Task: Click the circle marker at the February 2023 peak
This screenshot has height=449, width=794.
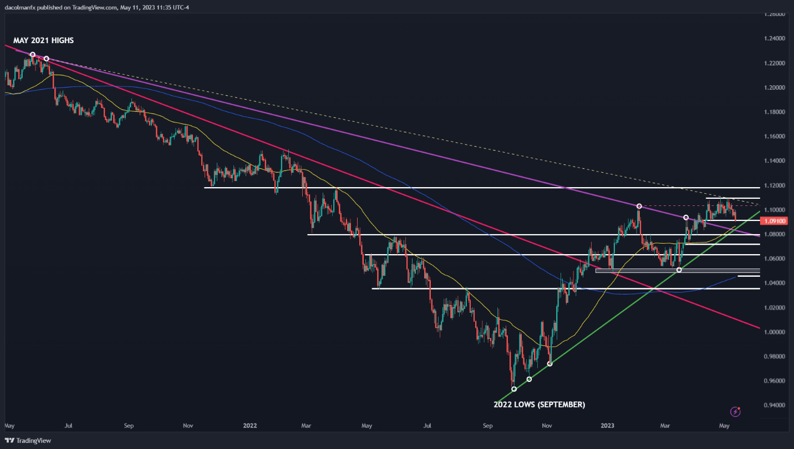Action: click(x=639, y=206)
